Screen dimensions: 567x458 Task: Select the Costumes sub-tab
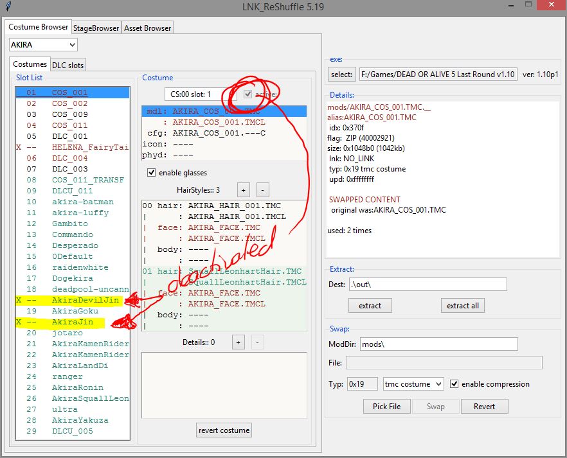(30, 64)
